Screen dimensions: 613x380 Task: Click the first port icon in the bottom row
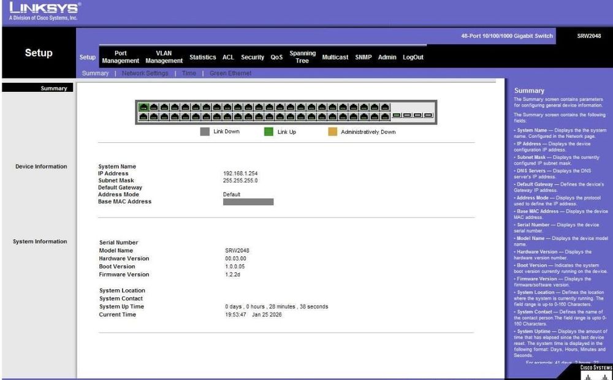tap(144, 116)
